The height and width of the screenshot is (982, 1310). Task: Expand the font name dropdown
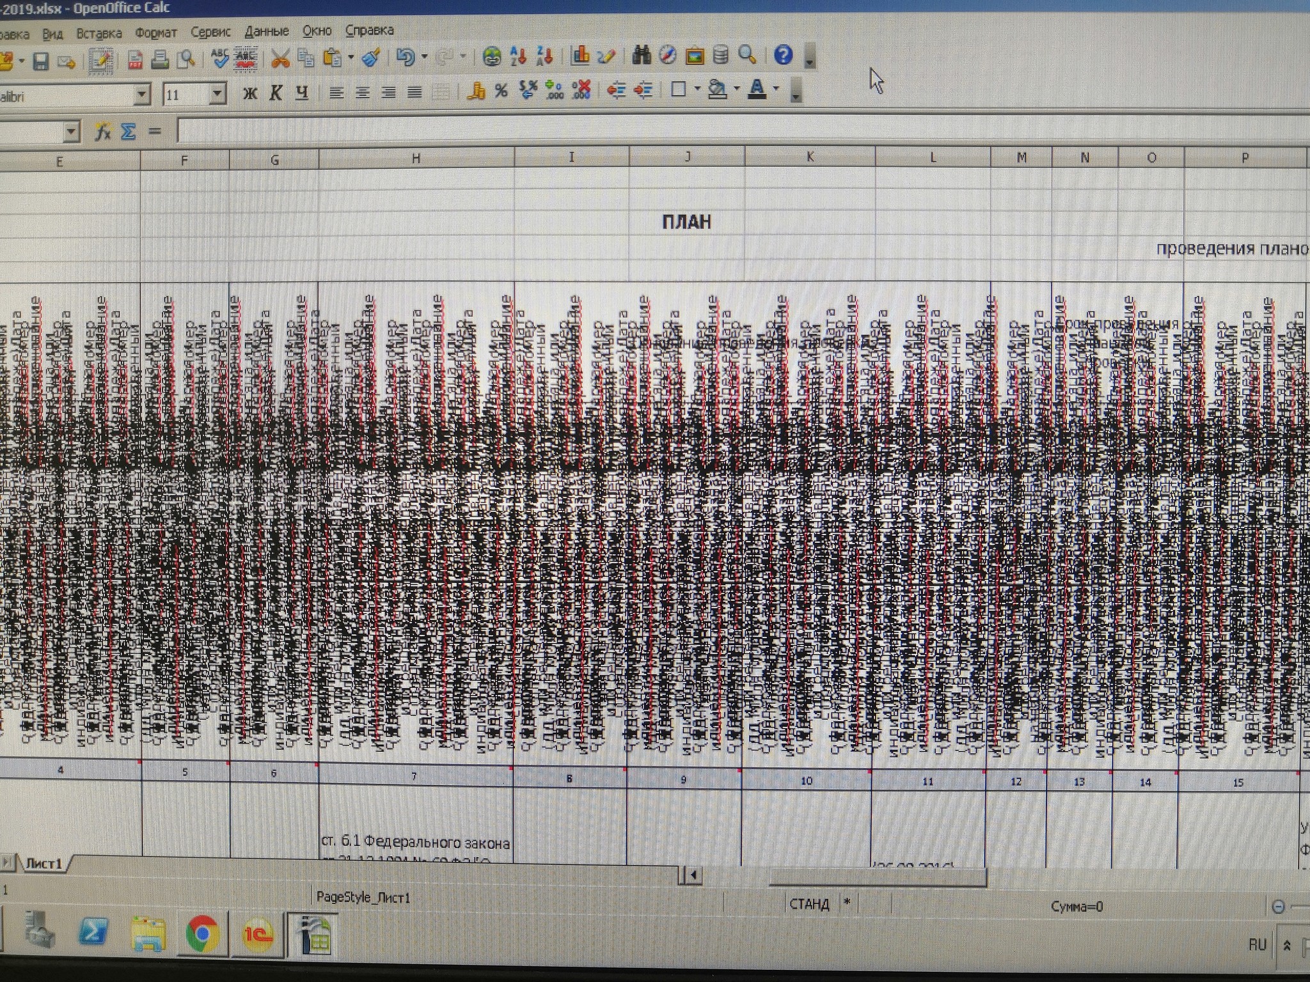pos(142,95)
